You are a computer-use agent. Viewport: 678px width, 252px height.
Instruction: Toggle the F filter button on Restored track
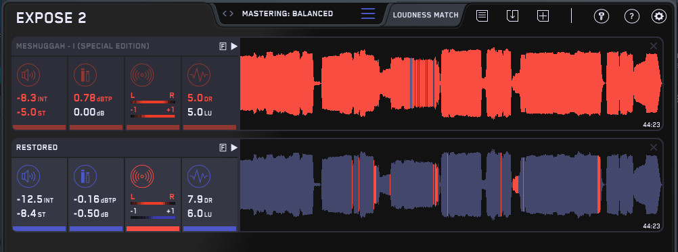pos(223,147)
